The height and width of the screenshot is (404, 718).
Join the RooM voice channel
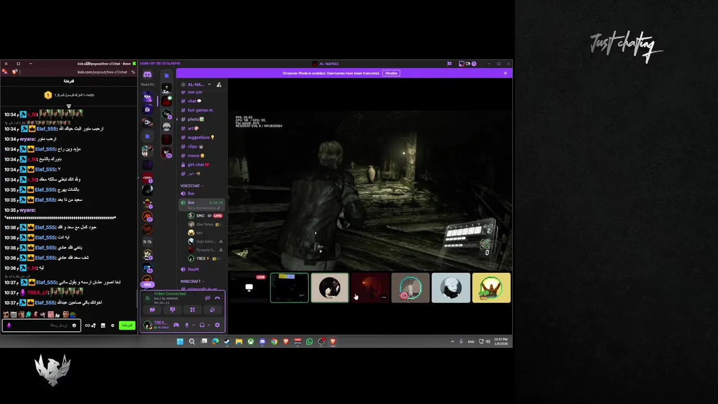tap(193, 269)
